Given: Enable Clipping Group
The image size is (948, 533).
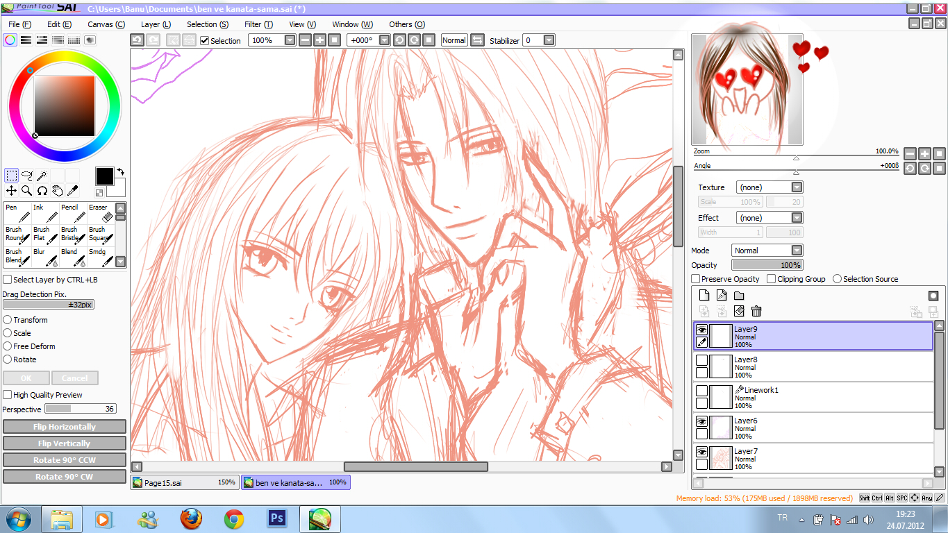Looking at the screenshot, I should click(771, 279).
